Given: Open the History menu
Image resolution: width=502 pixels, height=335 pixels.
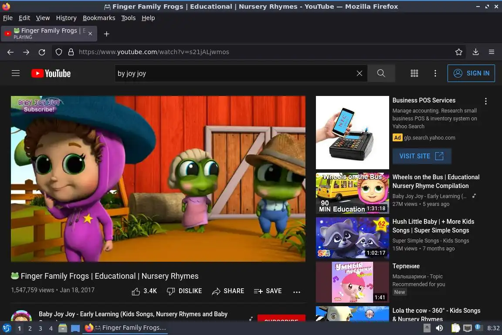Looking at the screenshot, I should tap(66, 18).
